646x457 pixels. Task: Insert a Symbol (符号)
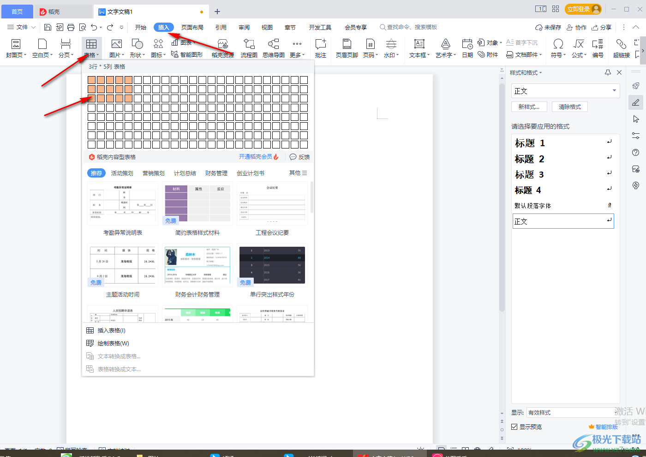point(558,48)
